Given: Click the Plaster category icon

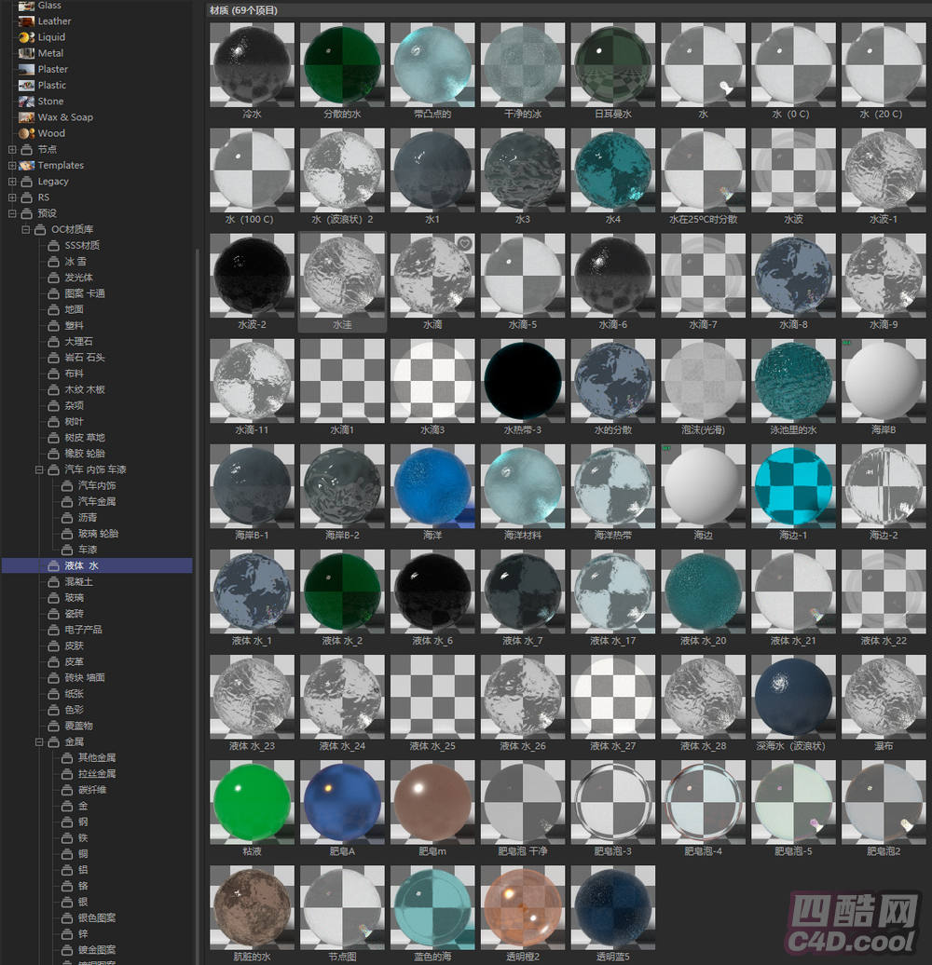Looking at the screenshot, I should (26, 69).
